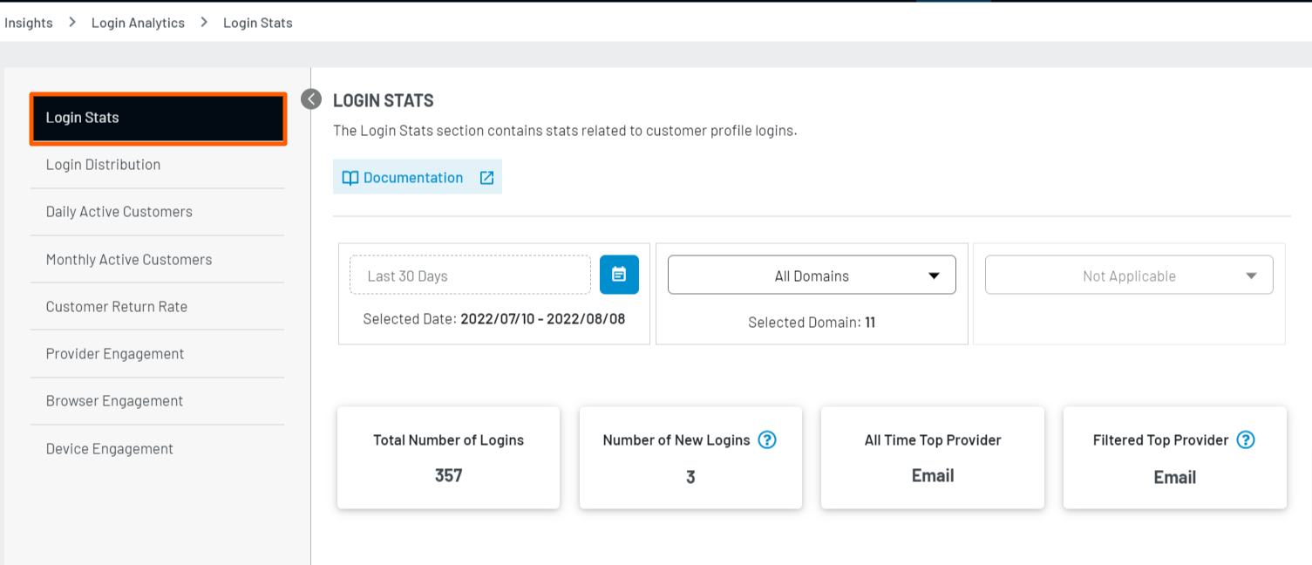Viewport: 1312px width, 565px height.
Task: Open the Provider Engagement section
Action: [114, 353]
